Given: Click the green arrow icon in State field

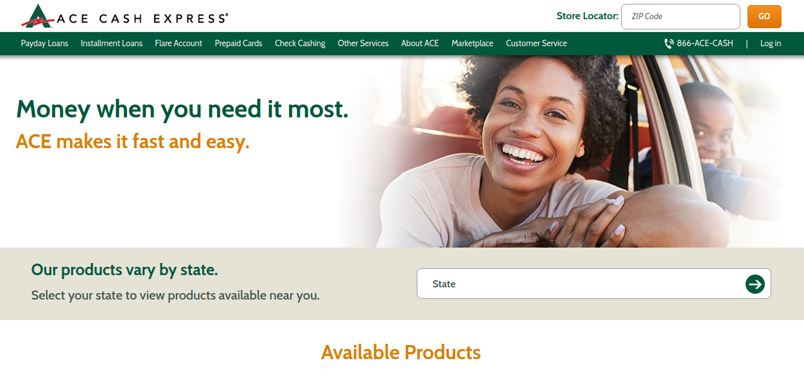Looking at the screenshot, I should 755,284.
